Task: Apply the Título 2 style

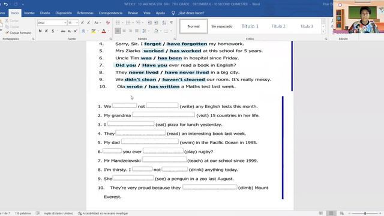Action: pyautogui.click(x=278, y=26)
